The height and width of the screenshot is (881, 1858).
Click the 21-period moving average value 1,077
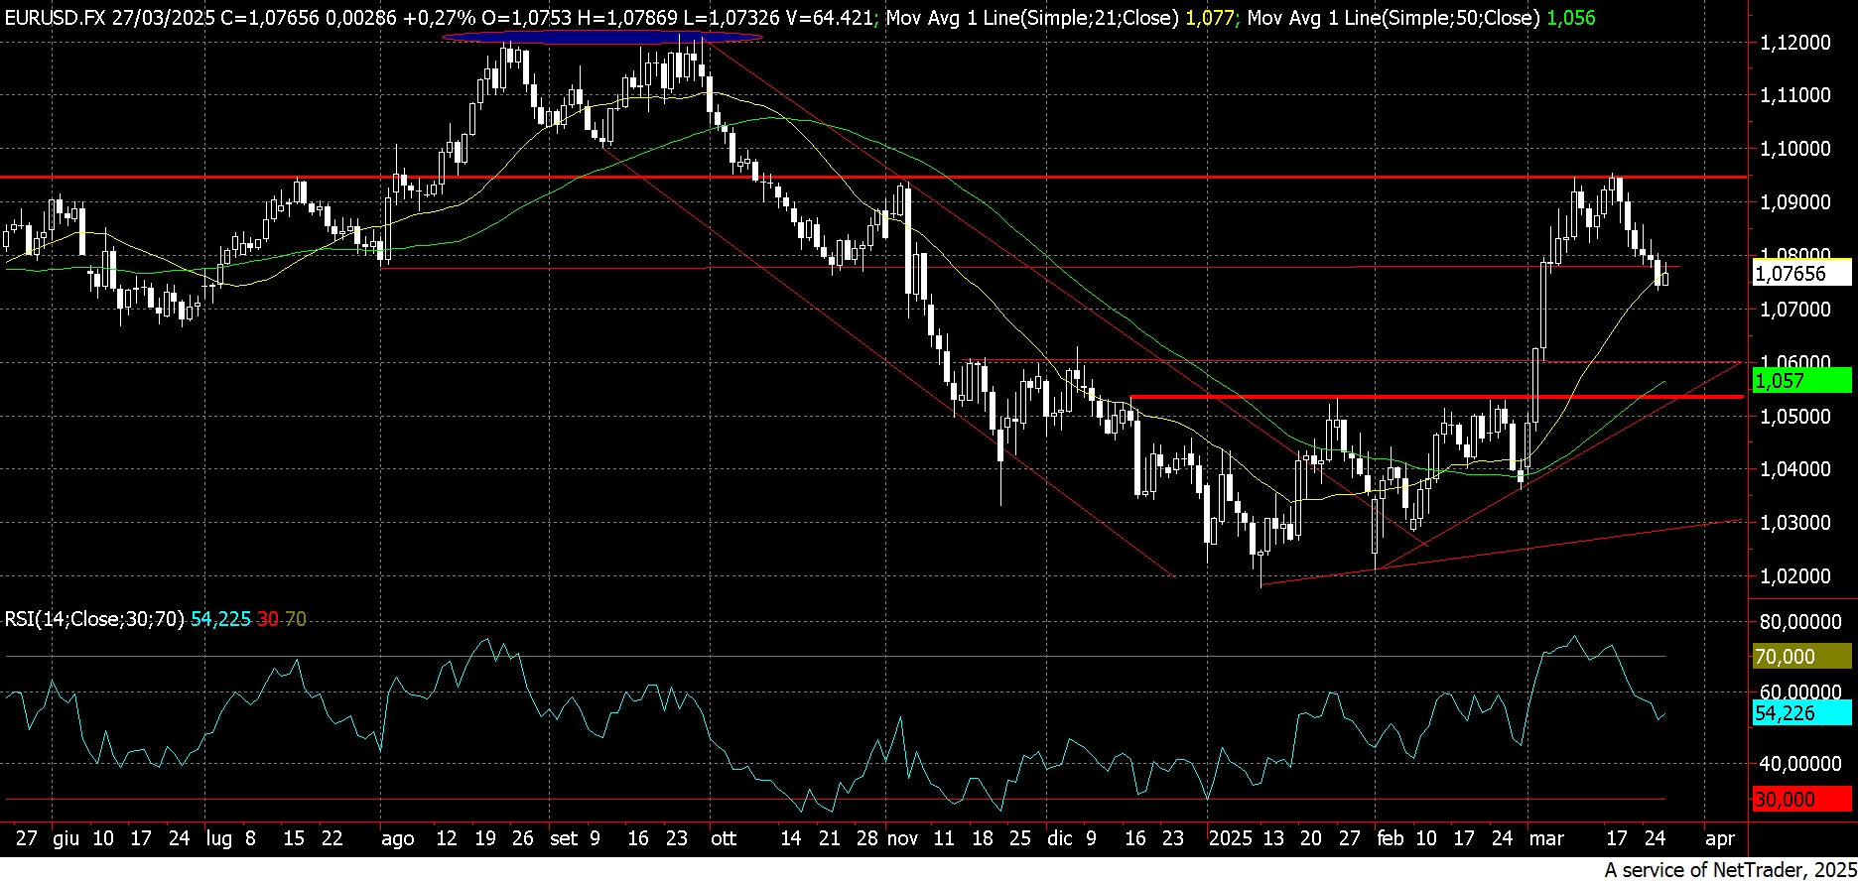[x=1211, y=17]
